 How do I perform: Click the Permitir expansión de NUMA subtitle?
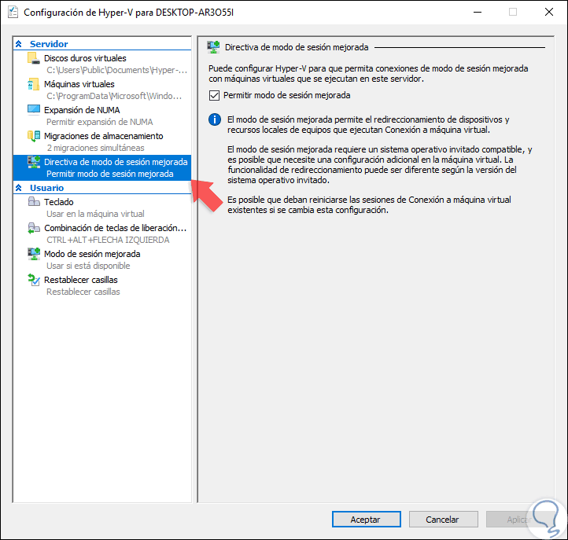coord(100,122)
